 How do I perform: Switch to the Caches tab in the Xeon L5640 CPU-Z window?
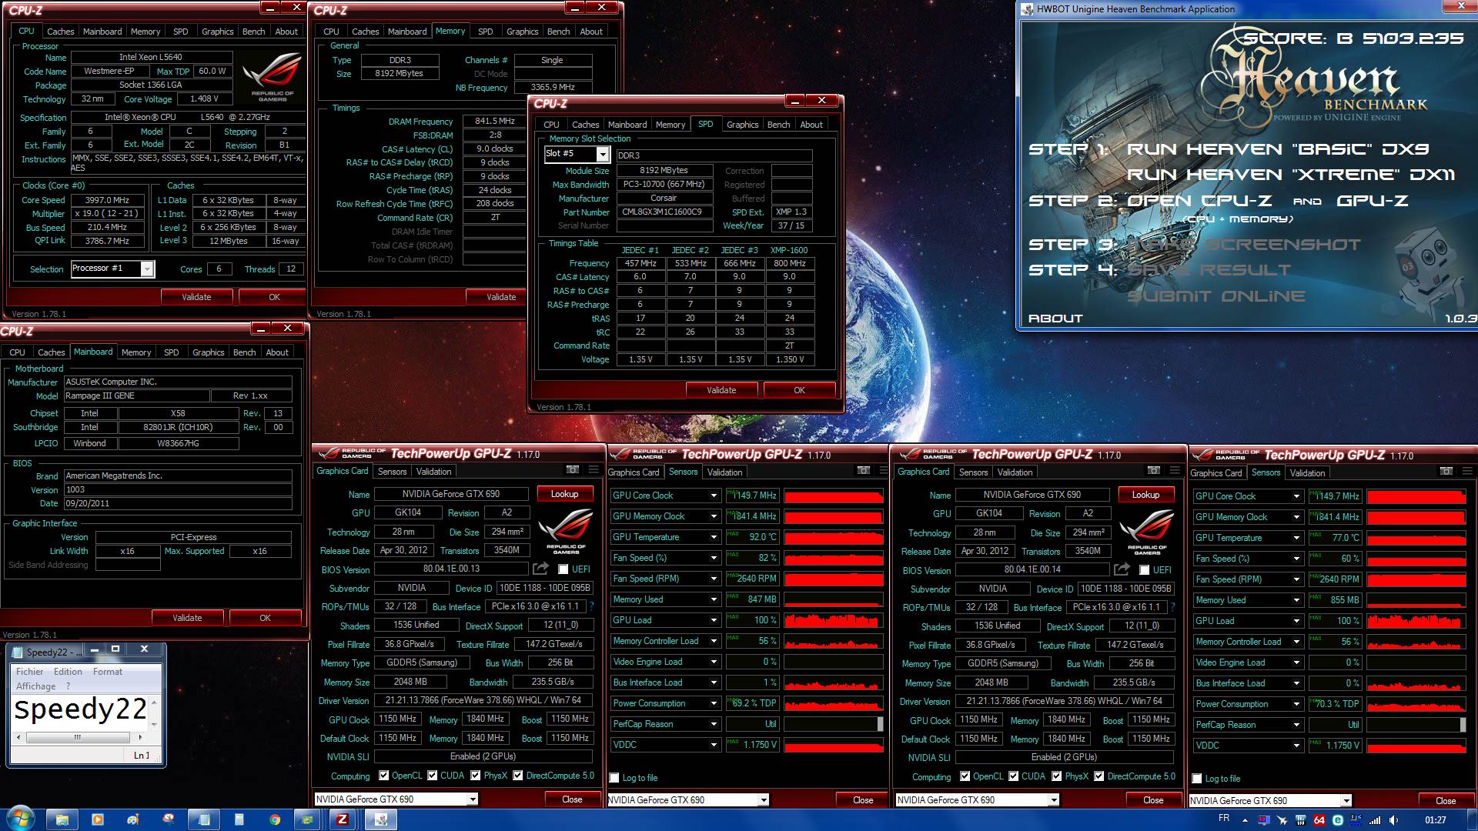click(60, 32)
